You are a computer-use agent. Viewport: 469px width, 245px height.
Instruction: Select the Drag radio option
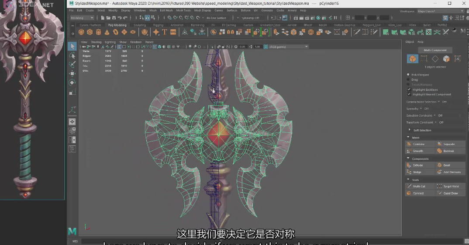tap(408, 79)
